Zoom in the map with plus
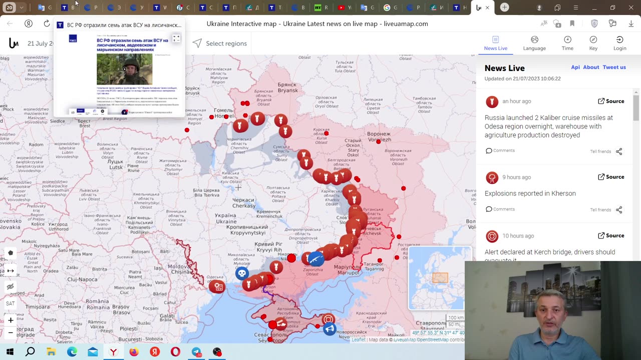This screenshot has height=360, width=641. point(11,320)
